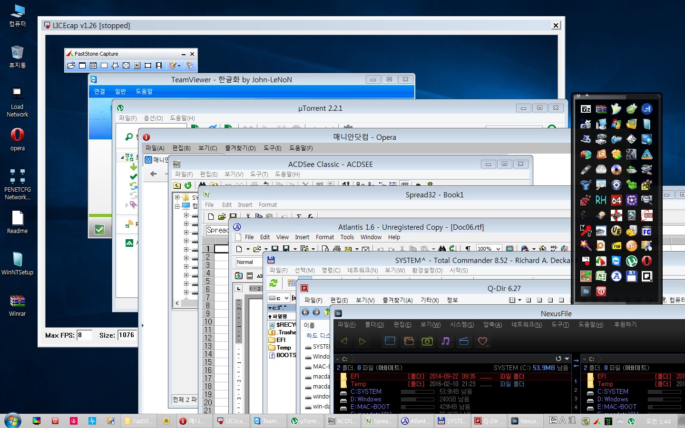Toggle the language indicator in system tray
685x428 pixels.
pos(553,420)
